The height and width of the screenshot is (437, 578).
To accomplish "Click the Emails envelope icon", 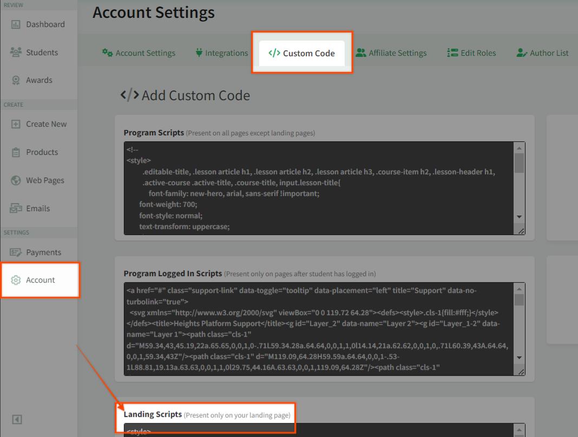I will coord(16,208).
